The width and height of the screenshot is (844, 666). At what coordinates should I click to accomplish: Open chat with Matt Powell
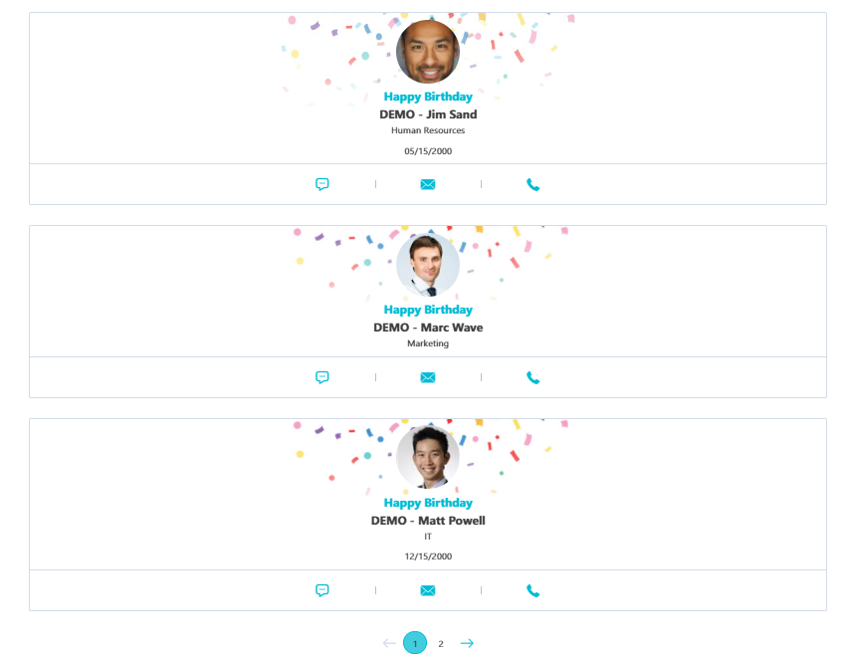click(321, 590)
